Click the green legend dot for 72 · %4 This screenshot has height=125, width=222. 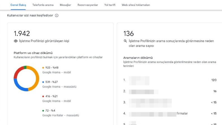pyautogui.click(x=43, y=111)
